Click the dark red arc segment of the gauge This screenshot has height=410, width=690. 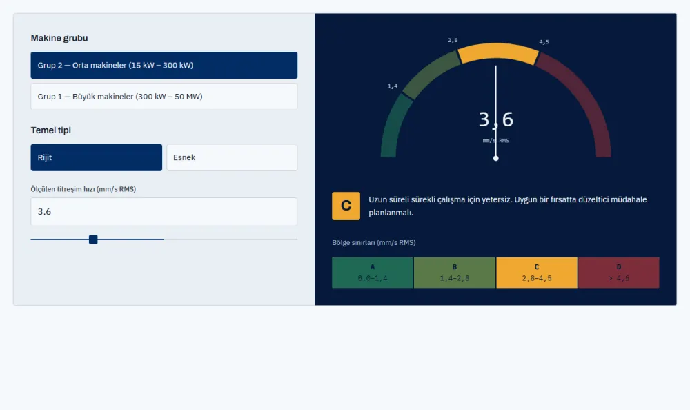[583, 97]
